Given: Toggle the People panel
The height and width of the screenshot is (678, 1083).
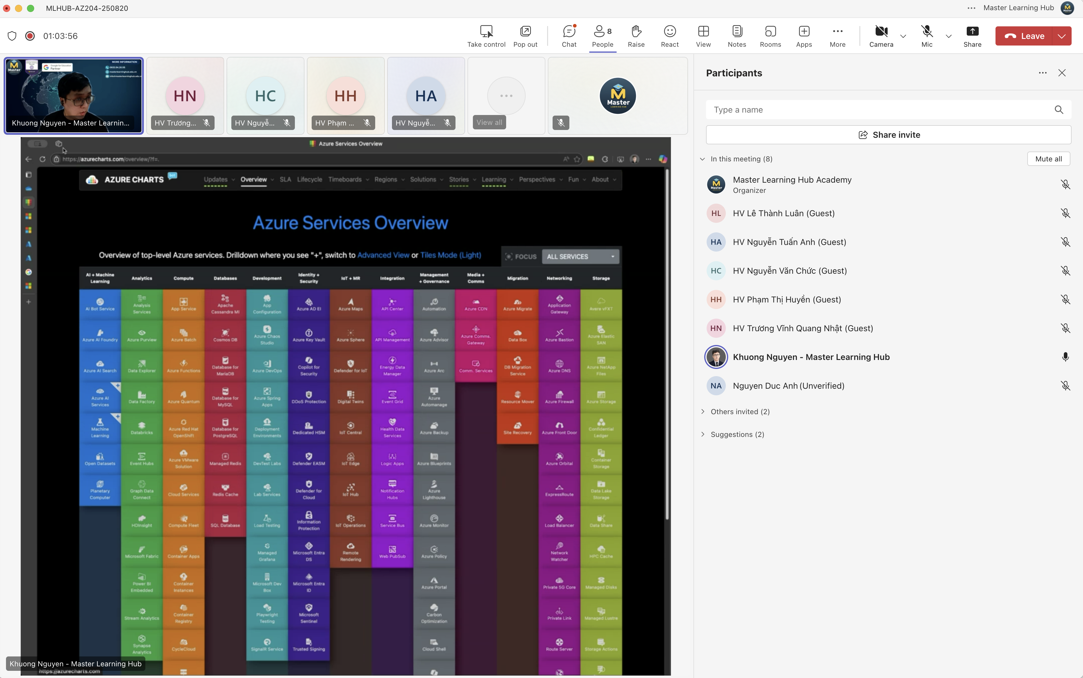Looking at the screenshot, I should tap(603, 36).
